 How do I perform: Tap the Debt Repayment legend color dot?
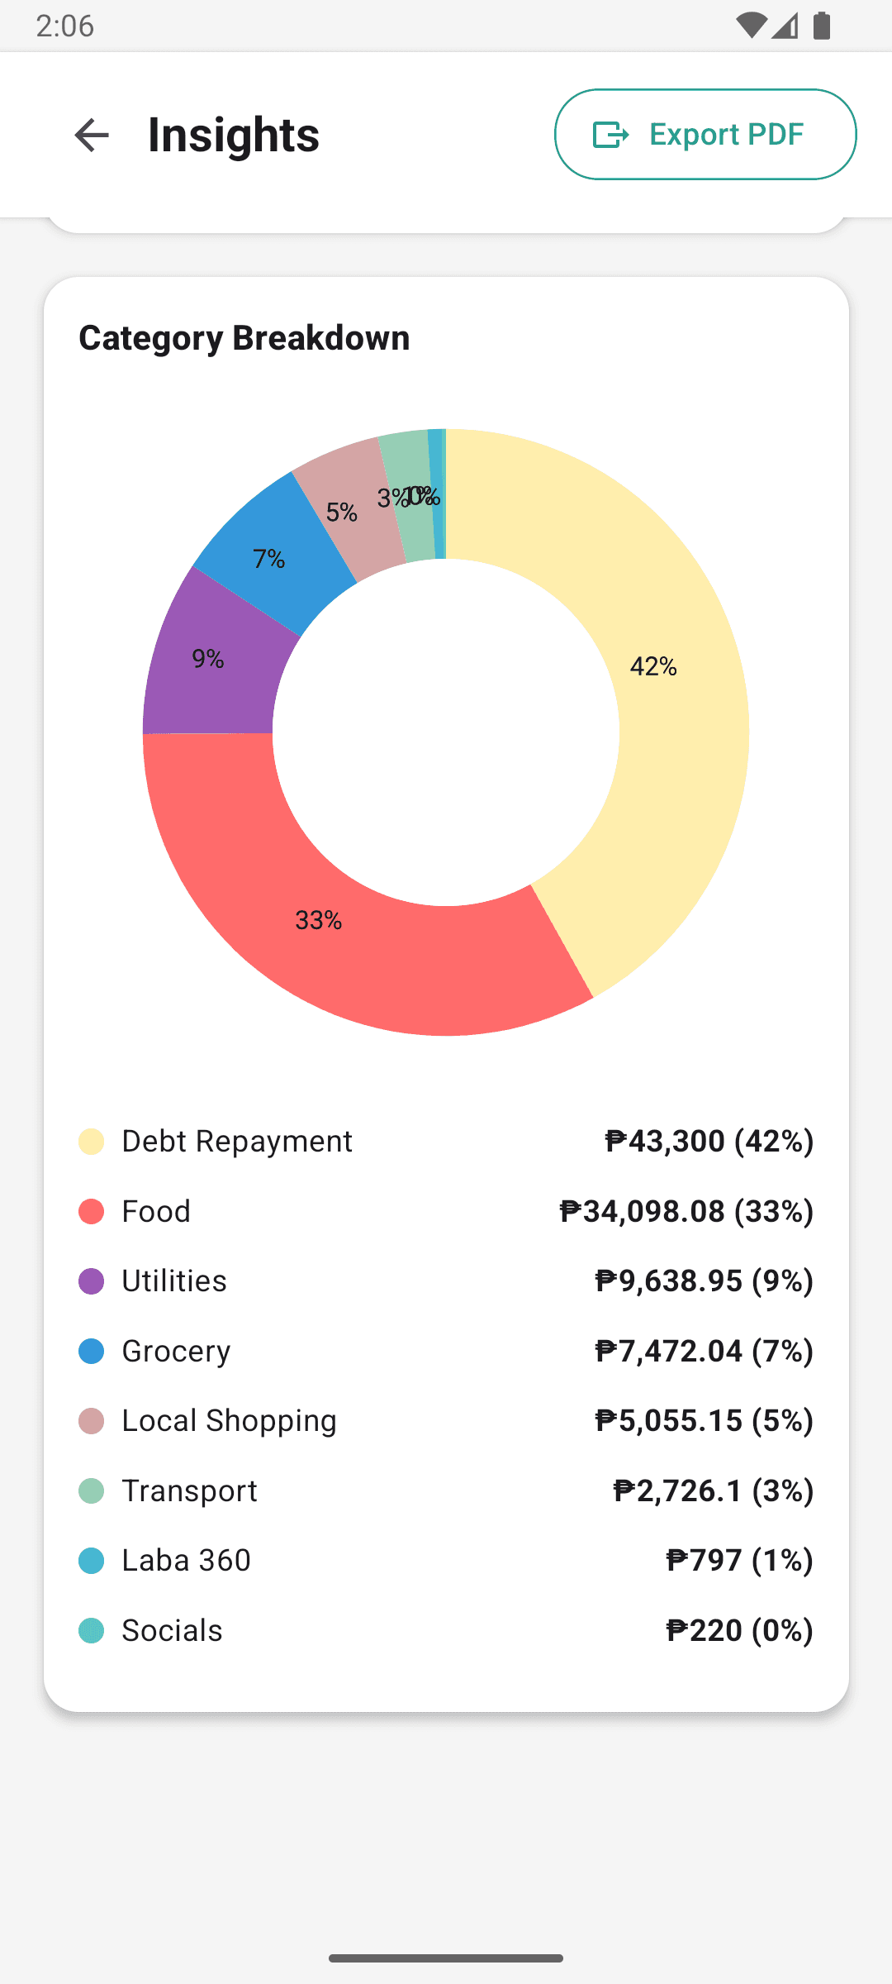coord(91,1142)
